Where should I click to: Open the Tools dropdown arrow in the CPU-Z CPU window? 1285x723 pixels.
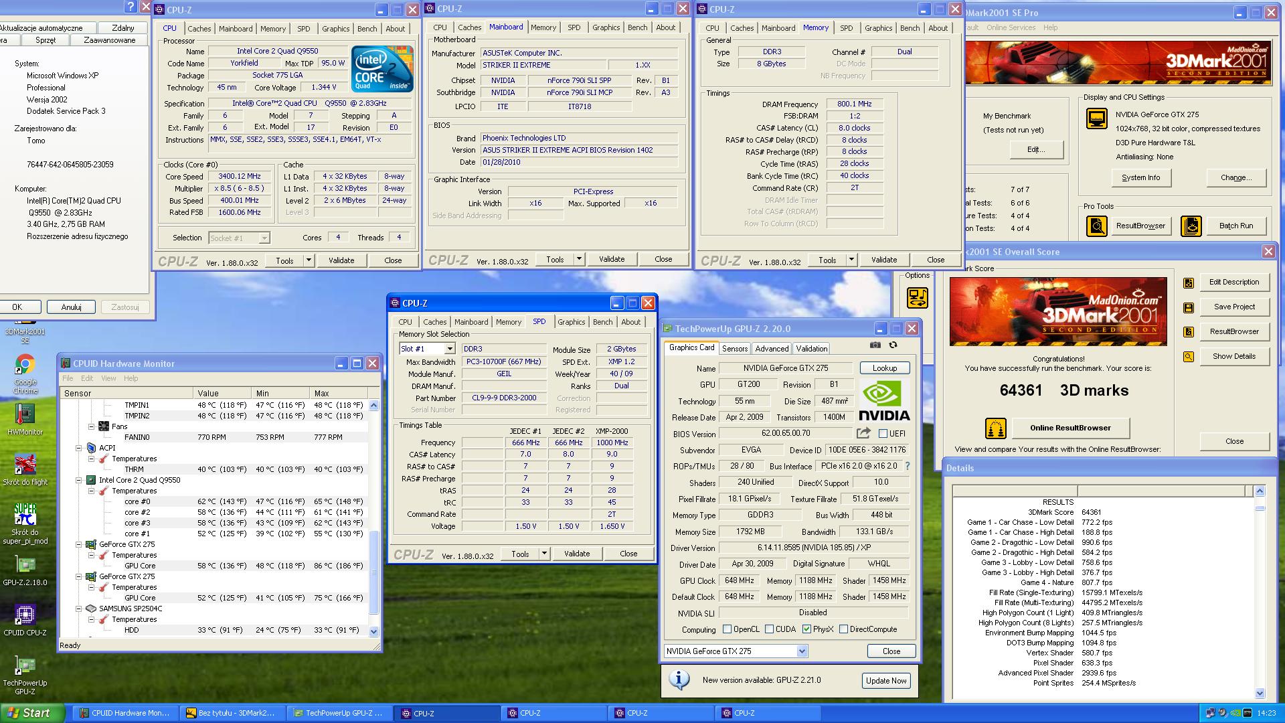(x=309, y=260)
